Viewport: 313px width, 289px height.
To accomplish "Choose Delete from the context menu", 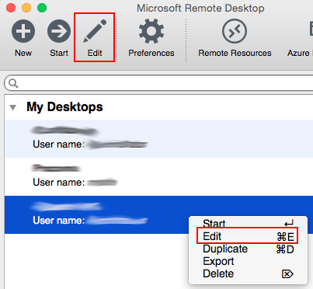I will point(248,273).
